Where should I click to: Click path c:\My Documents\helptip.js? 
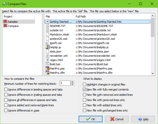click(92, 47)
